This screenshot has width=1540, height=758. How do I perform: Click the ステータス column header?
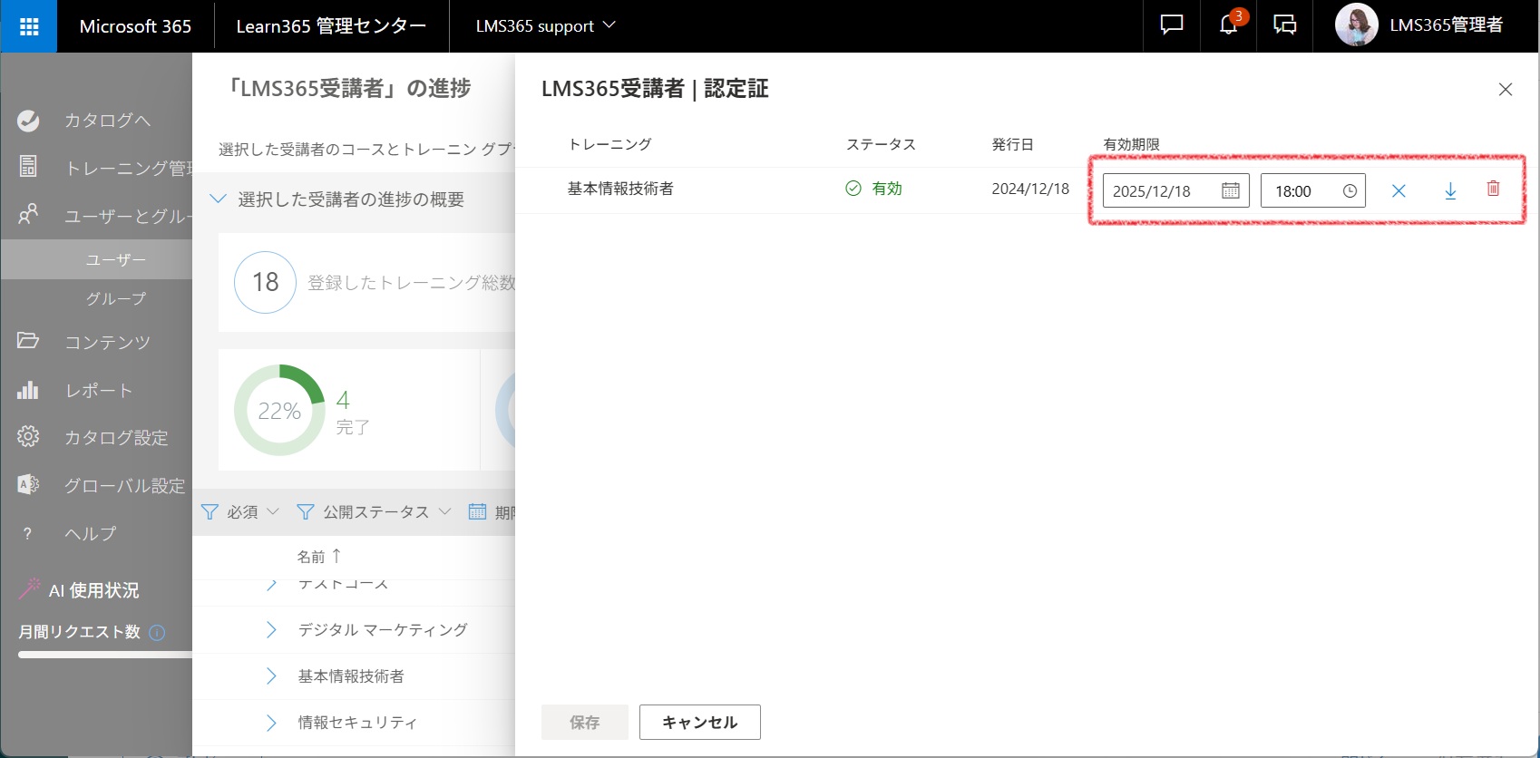tap(881, 144)
